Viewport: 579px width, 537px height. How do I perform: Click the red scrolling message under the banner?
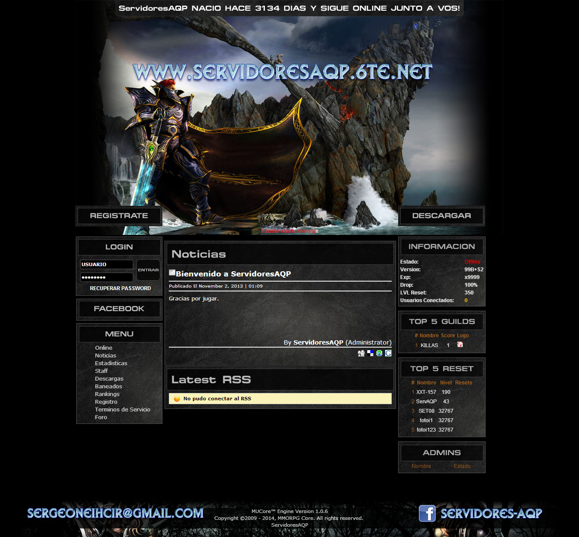[290, 231]
